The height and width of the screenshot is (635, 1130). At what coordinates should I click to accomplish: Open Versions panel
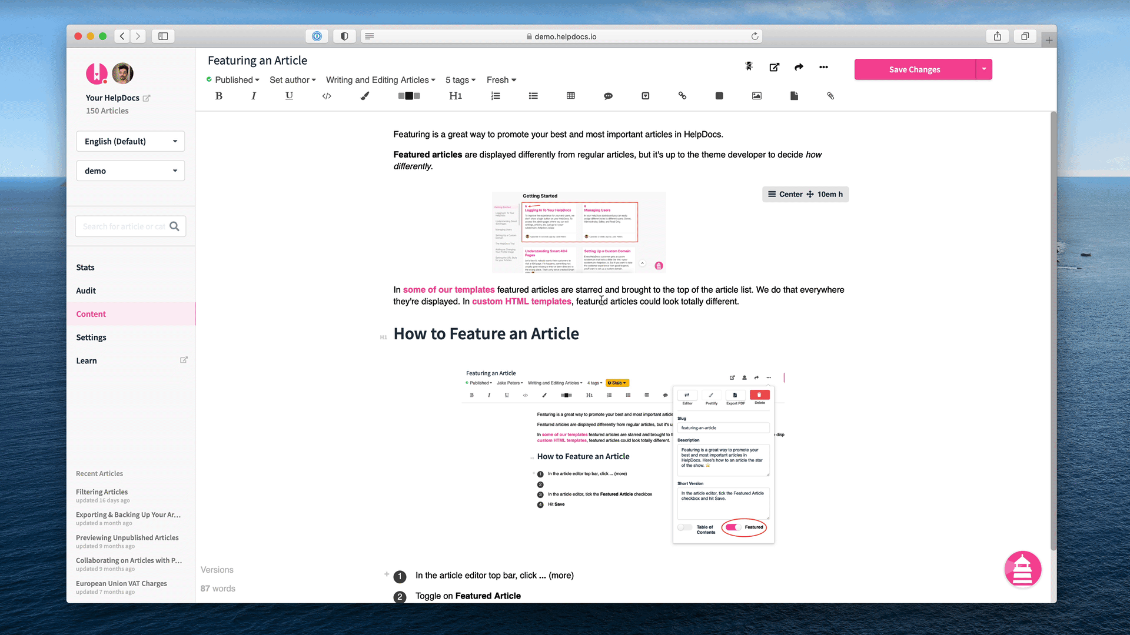click(x=217, y=570)
